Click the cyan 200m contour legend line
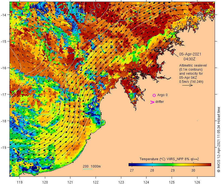 click(x=87, y=169)
